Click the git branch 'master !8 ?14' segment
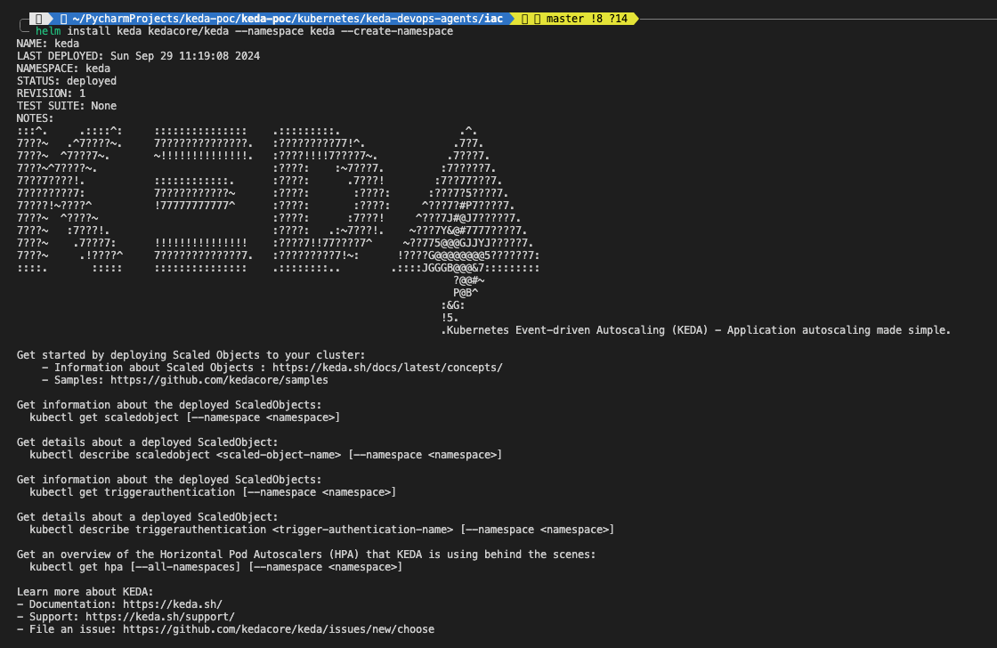997x648 pixels. (x=575, y=19)
